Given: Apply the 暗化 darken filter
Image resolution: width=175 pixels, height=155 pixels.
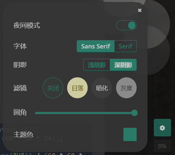Looking at the screenshot, I should [102, 88].
